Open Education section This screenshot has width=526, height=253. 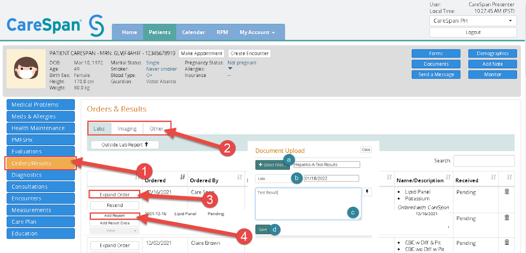pos(41,233)
